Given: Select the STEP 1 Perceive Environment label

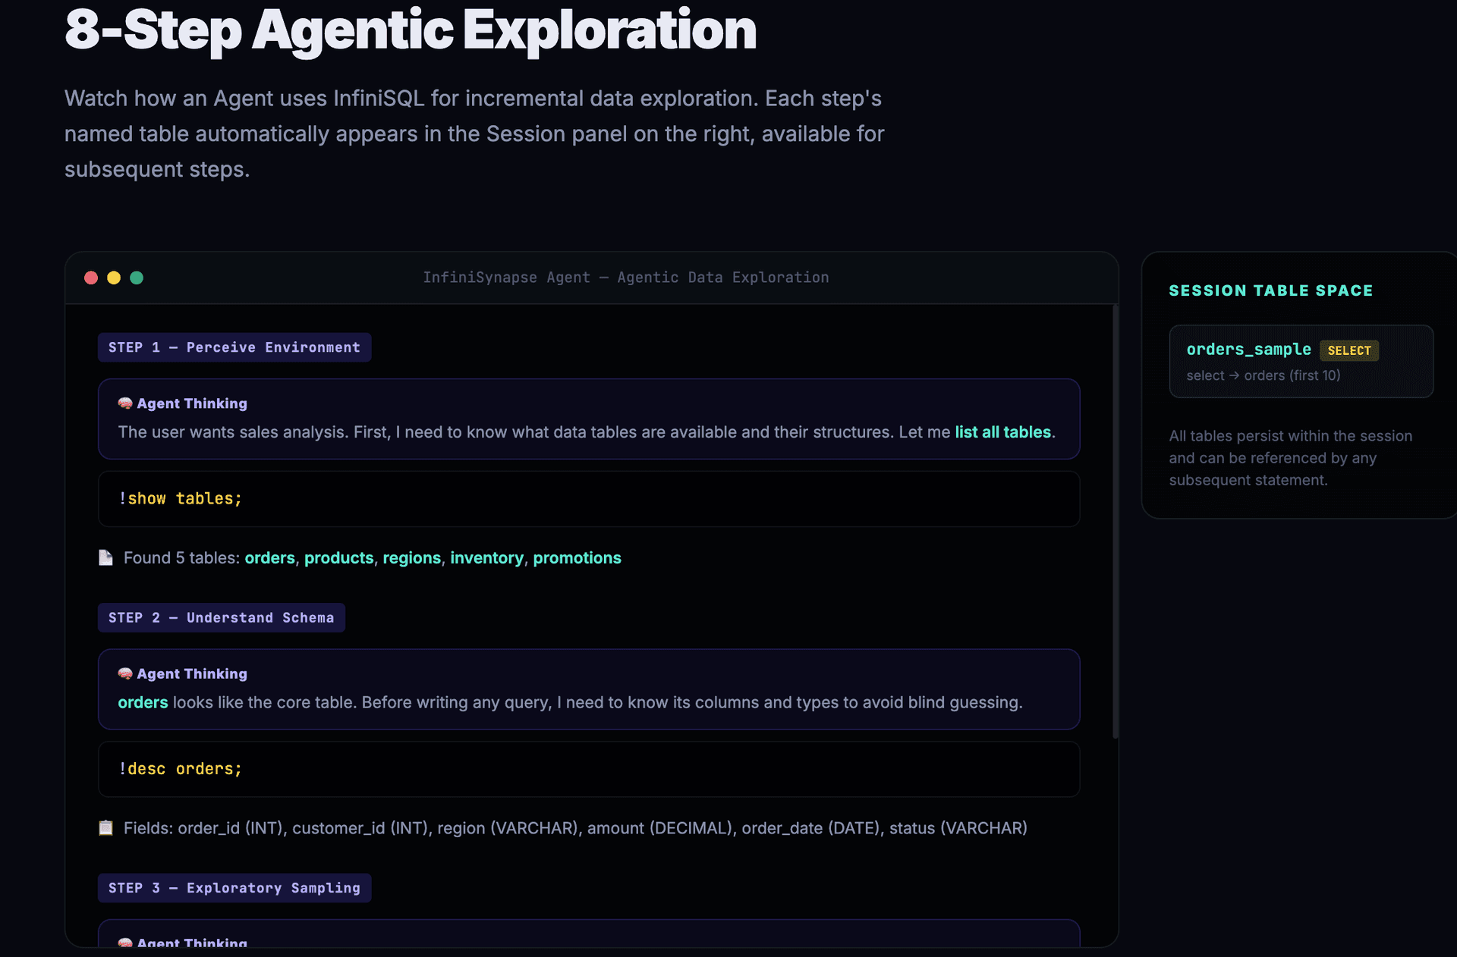Looking at the screenshot, I should click(x=234, y=347).
